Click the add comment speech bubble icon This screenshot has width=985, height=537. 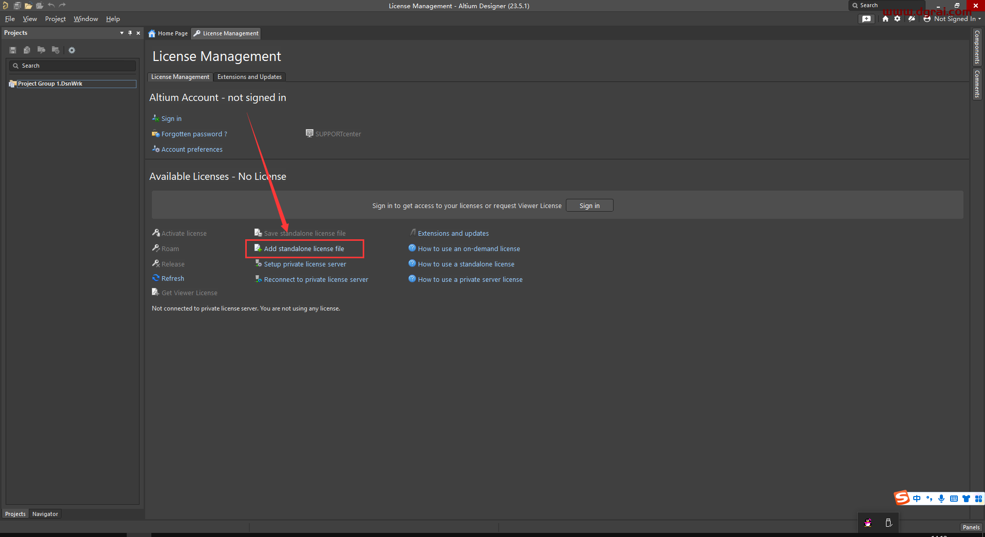point(866,19)
